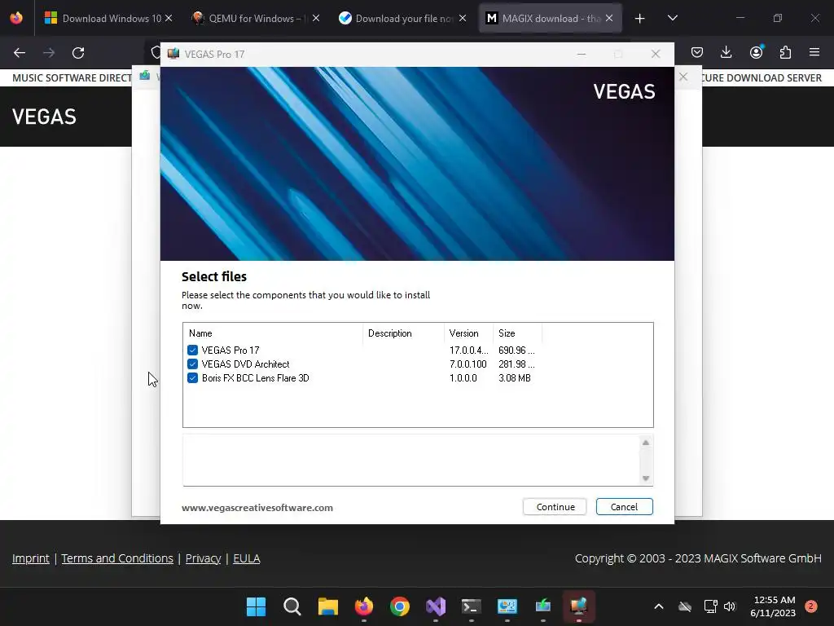The image size is (834, 626).
Task: Select the VEGAS DVD Architect row name
Action: [246, 364]
